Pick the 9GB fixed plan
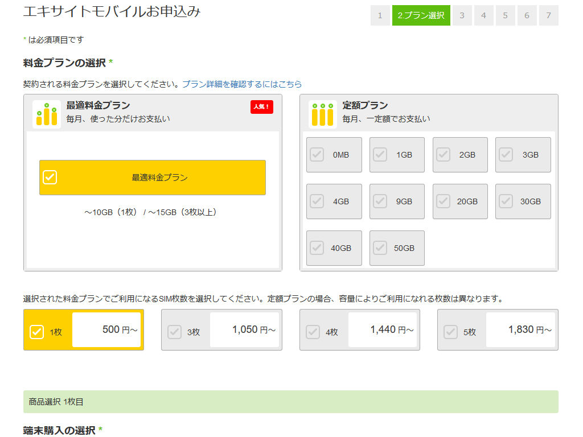 click(x=397, y=201)
